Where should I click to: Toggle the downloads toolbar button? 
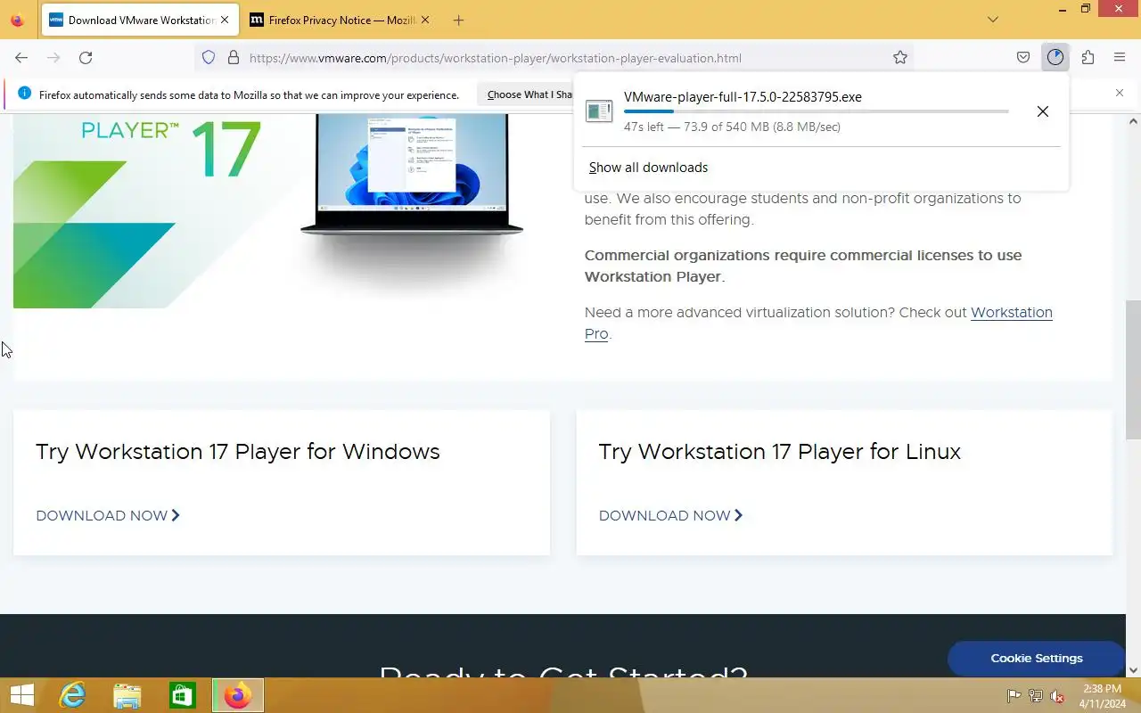coord(1055,58)
